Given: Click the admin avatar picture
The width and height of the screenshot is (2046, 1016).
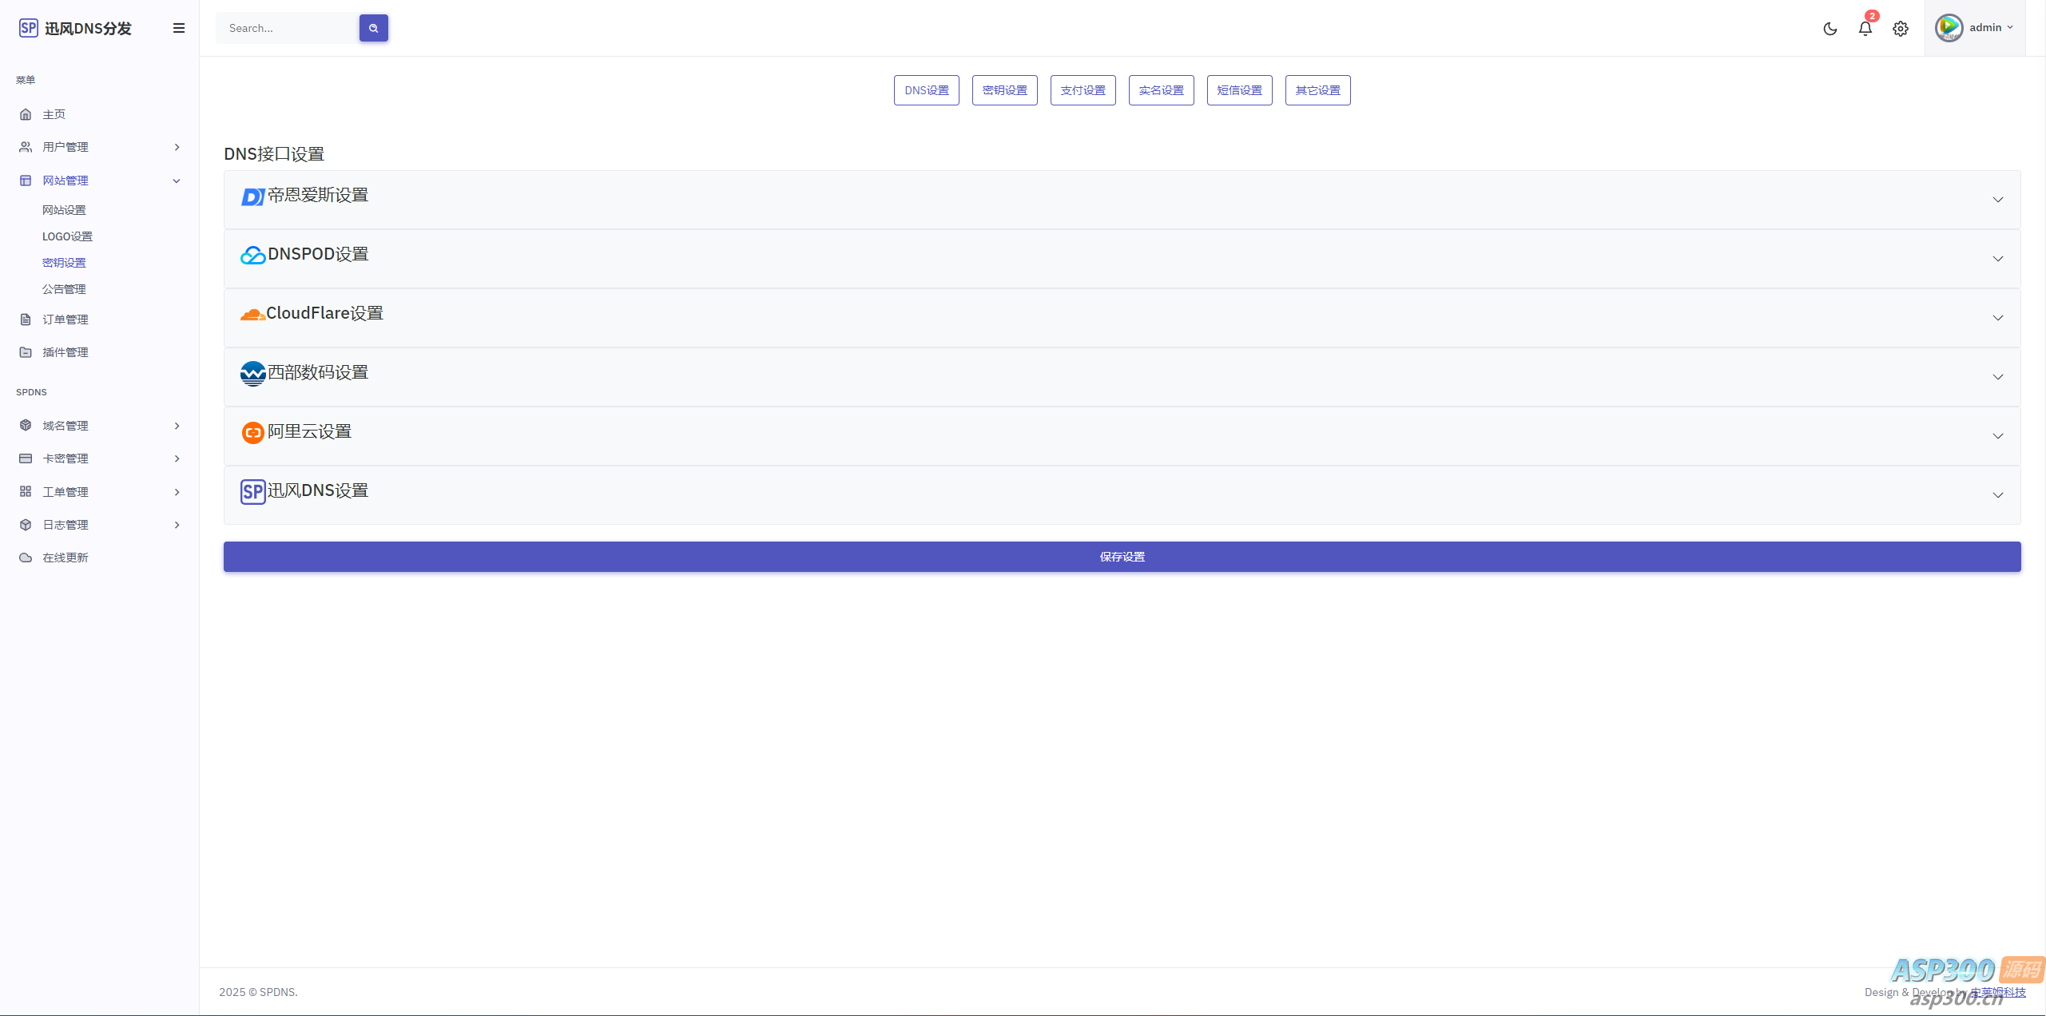Looking at the screenshot, I should coord(1948,28).
